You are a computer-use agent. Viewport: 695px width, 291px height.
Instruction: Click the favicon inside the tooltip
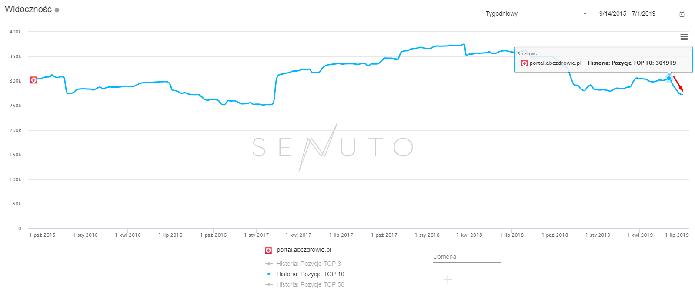[525, 63]
